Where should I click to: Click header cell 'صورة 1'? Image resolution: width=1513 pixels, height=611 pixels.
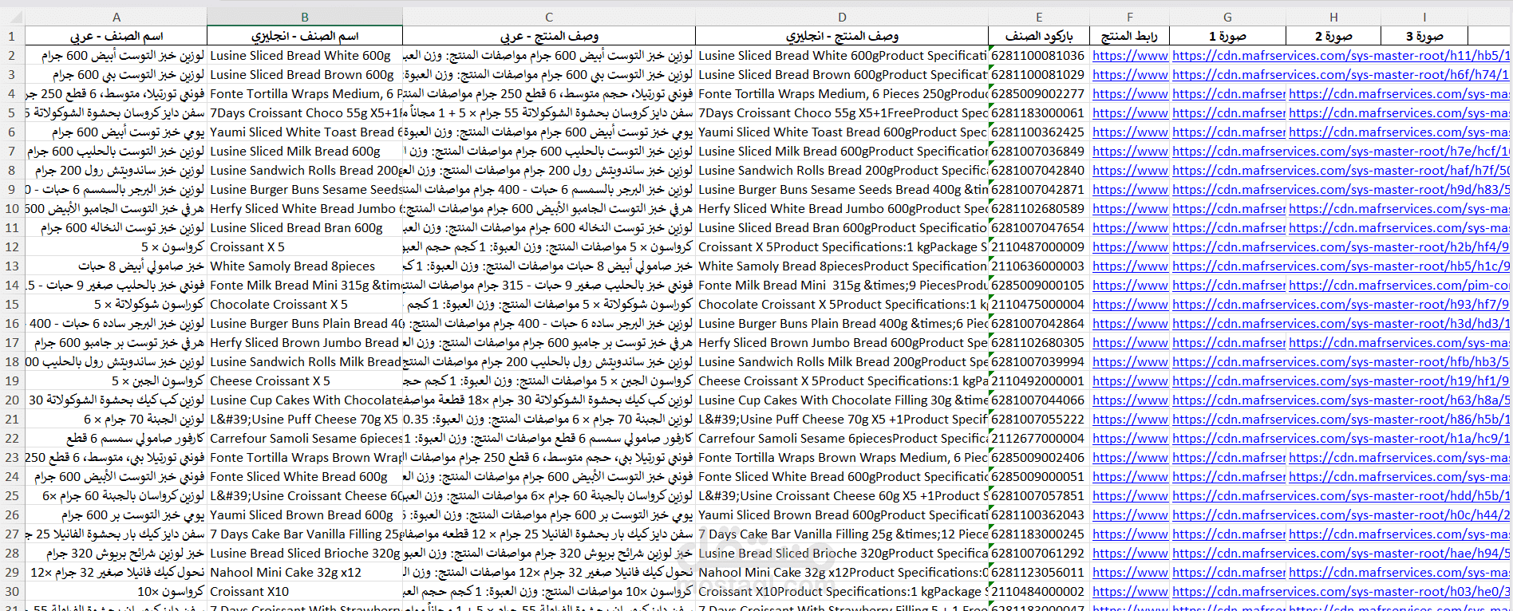(x=1227, y=36)
